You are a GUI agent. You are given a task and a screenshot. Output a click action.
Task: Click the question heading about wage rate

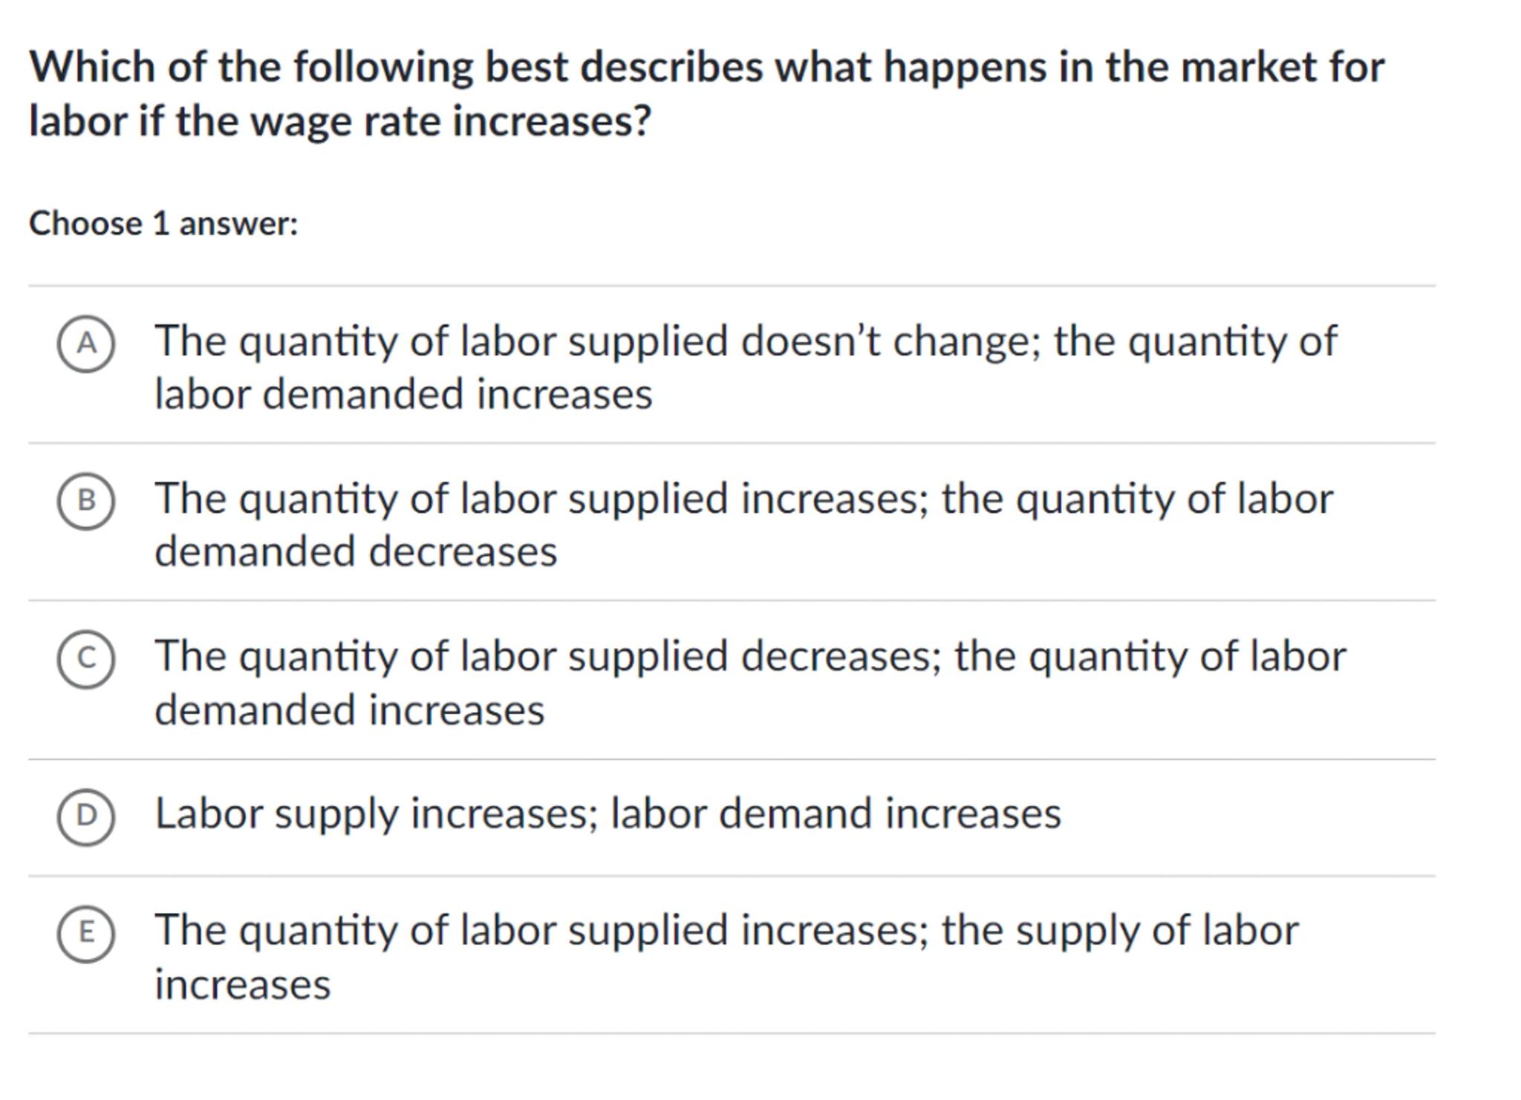point(706,94)
